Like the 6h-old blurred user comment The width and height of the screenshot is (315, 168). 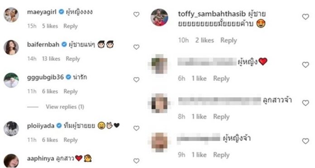click(305, 65)
